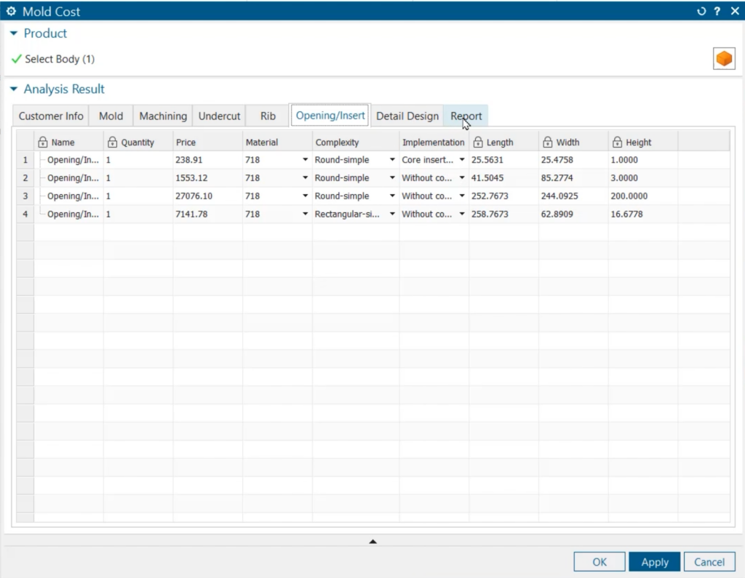Open the Complexity dropdown showing Round-simple in row 2
The height and width of the screenshot is (578, 745).
[391, 177]
